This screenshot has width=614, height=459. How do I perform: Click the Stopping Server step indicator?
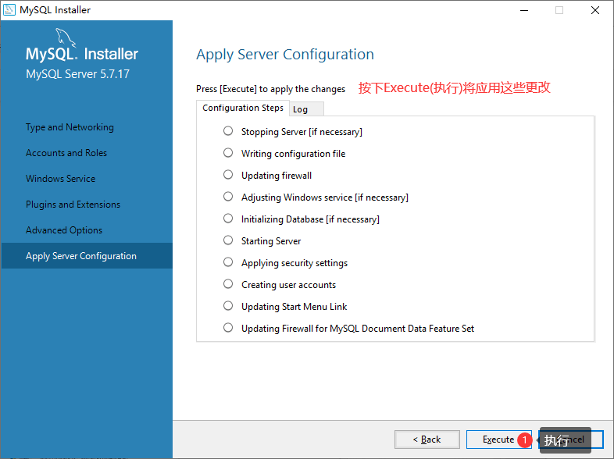pos(228,131)
